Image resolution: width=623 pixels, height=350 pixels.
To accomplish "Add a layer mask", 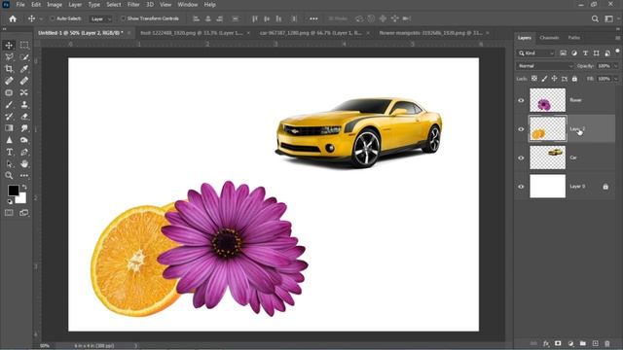I will [x=558, y=343].
